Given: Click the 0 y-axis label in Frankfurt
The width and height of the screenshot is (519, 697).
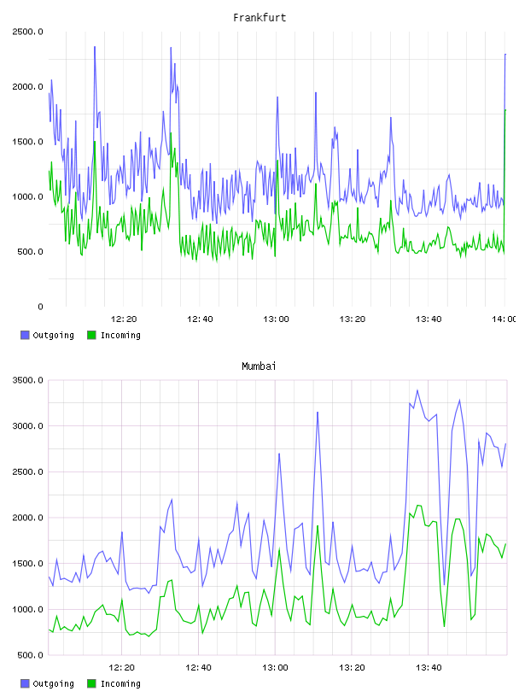Looking at the screenshot, I should pos(40,307).
